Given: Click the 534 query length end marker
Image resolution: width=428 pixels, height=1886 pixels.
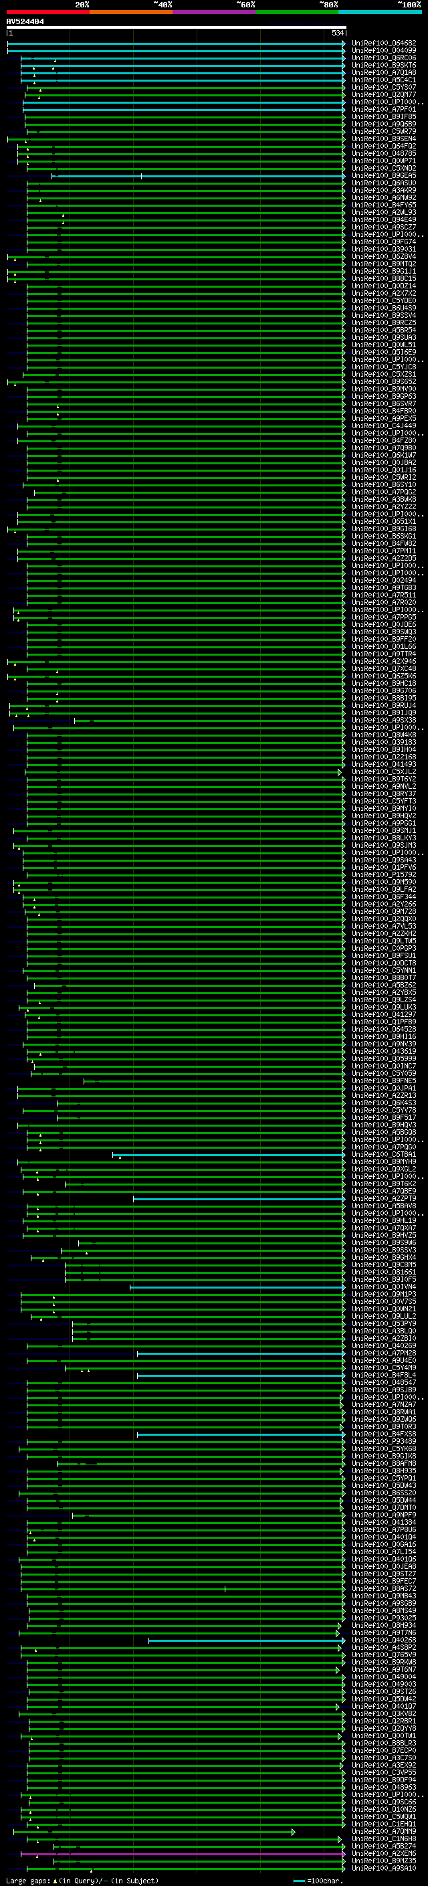Looking at the screenshot, I should point(338,33).
